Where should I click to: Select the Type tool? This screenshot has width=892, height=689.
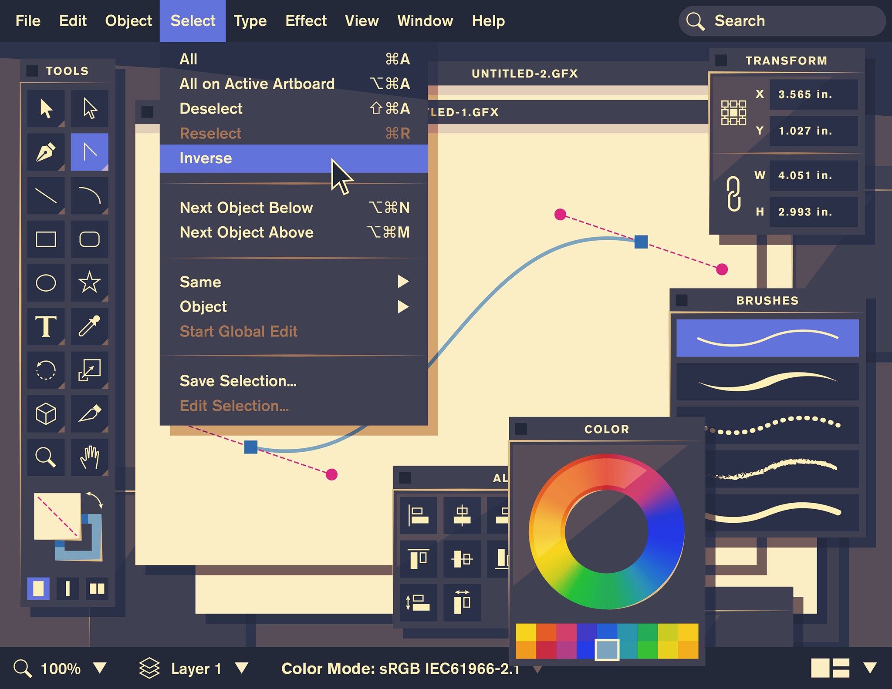pyautogui.click(x=46, y=326)
